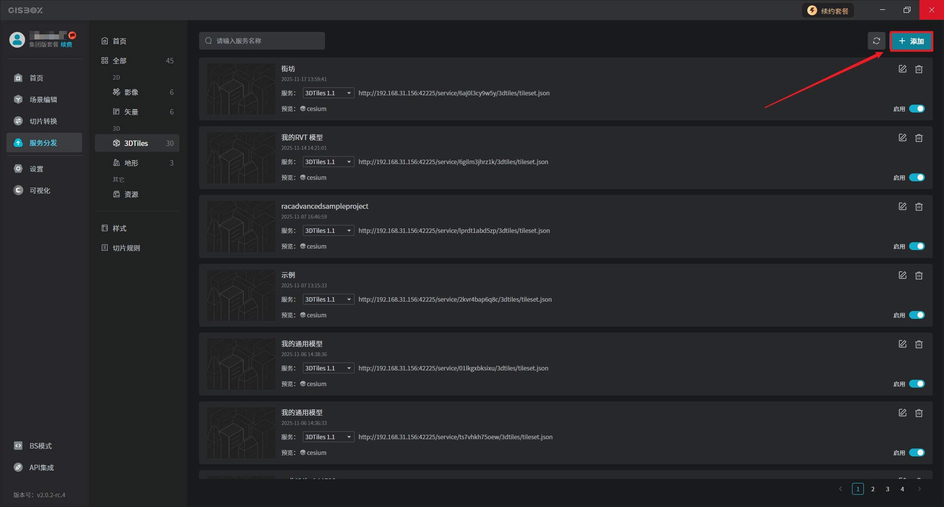Viewport: 944px width, 507px height.
Task: Select 影像 under 2D category
Action: 131,92
